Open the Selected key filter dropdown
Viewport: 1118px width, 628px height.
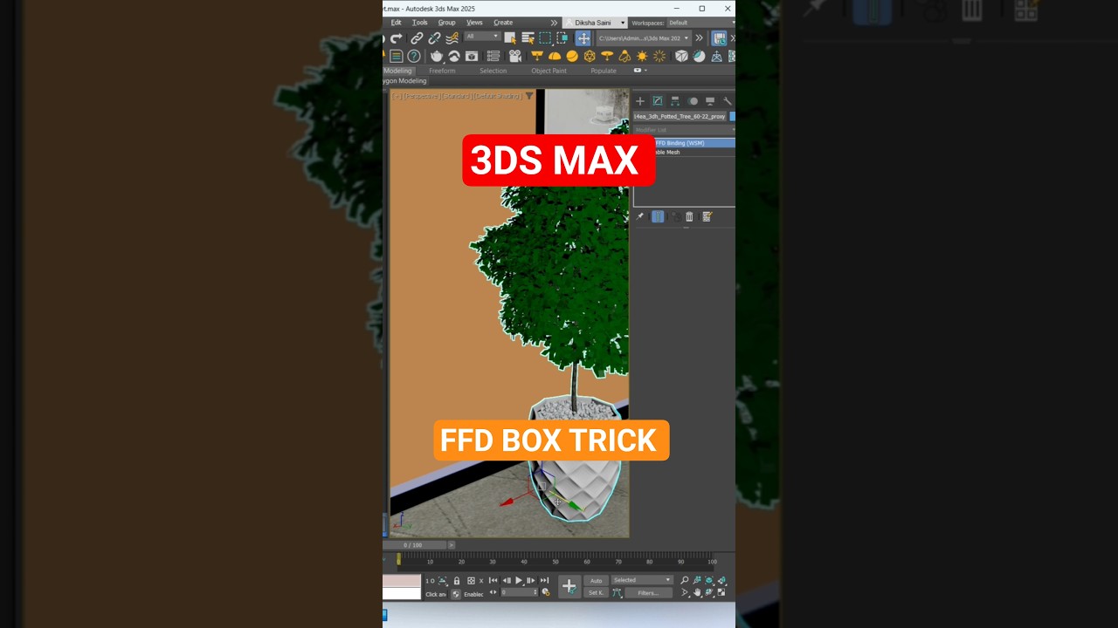click(x=642, y=580)
